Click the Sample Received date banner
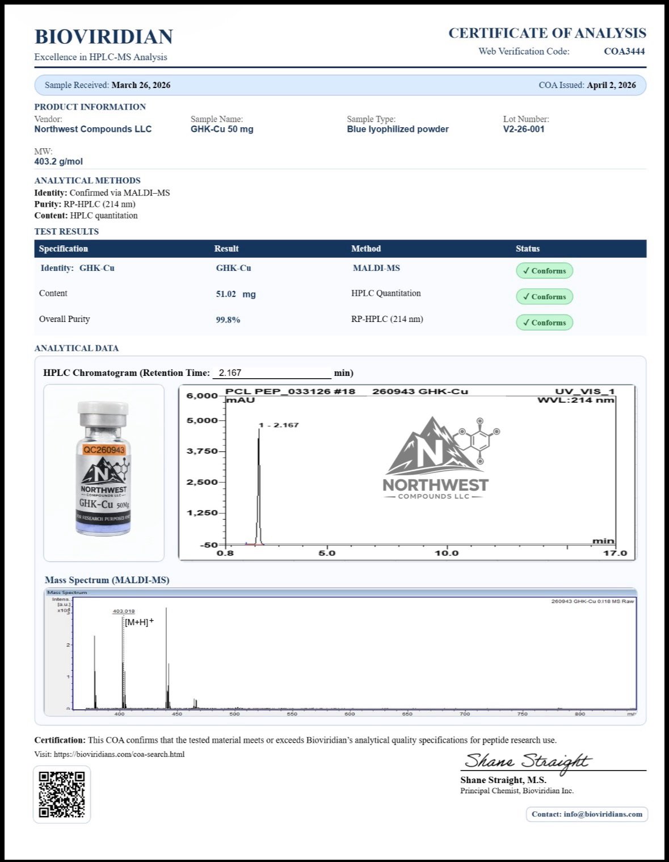 pos(108,85)
